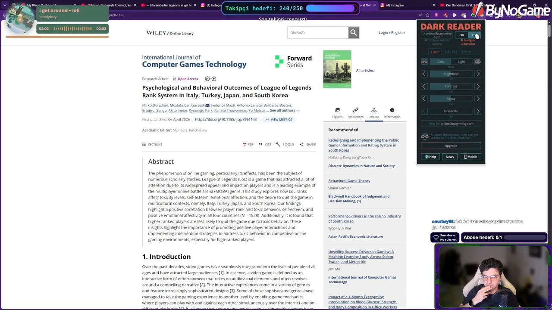Open the Sections list icon

pos(144,145)
